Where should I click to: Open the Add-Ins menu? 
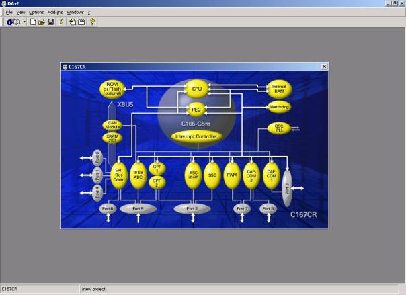55,12
